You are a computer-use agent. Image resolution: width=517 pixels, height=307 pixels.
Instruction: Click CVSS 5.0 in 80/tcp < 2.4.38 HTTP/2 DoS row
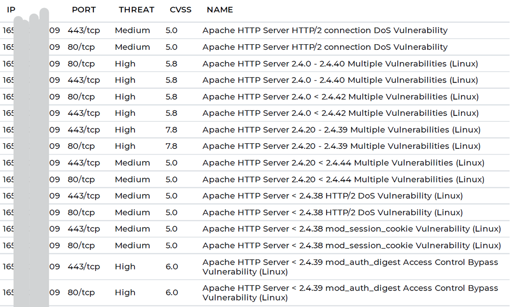[172, 213]
